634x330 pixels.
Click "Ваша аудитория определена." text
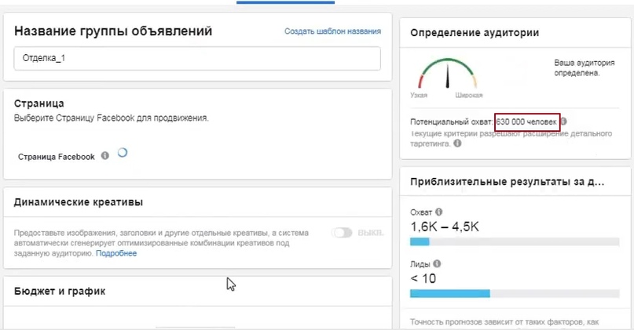coord(585,67)
